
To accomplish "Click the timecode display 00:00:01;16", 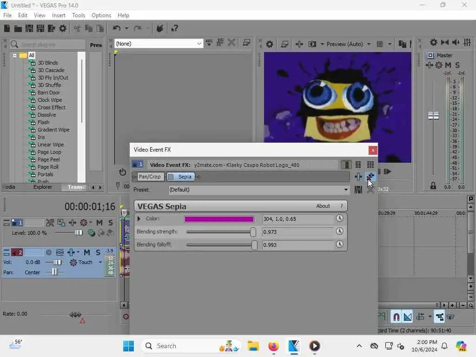I will pos(90,207).
